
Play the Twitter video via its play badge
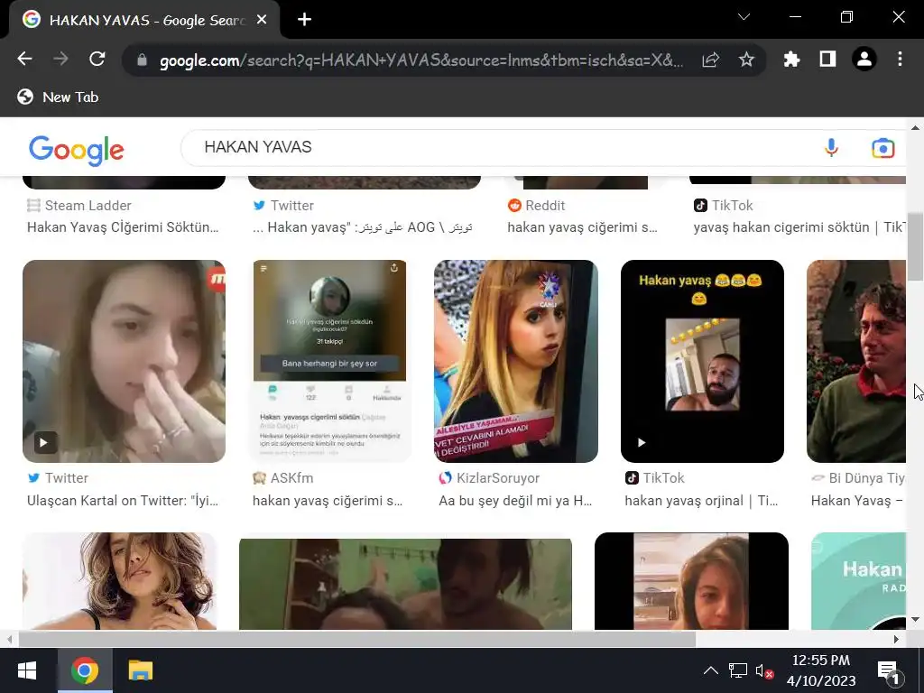click(43, 442)
